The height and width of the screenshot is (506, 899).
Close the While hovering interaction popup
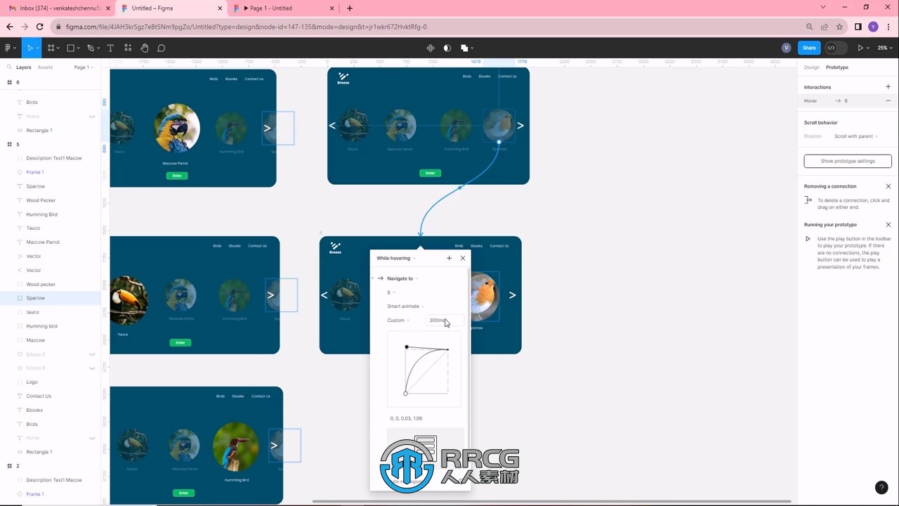click(463, 258)
